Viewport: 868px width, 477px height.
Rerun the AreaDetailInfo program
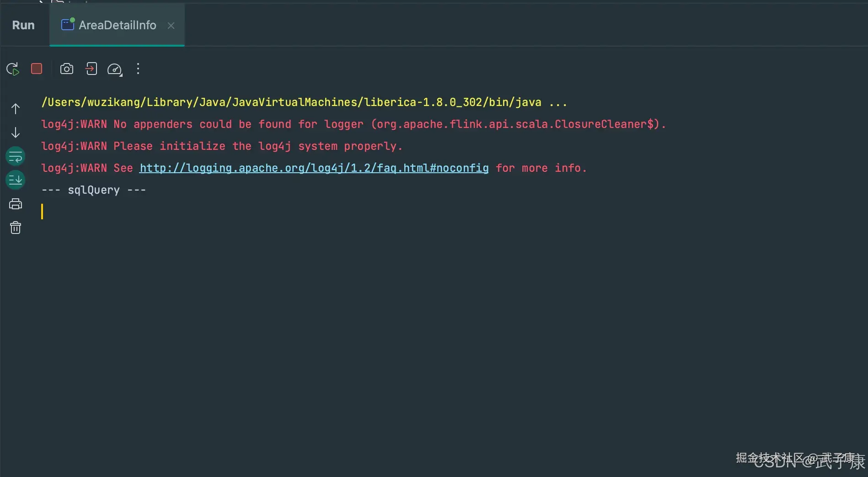point(12,69)
